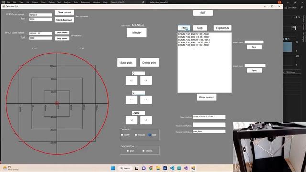Open the File menu in Visual Studio

coord(9,2)
